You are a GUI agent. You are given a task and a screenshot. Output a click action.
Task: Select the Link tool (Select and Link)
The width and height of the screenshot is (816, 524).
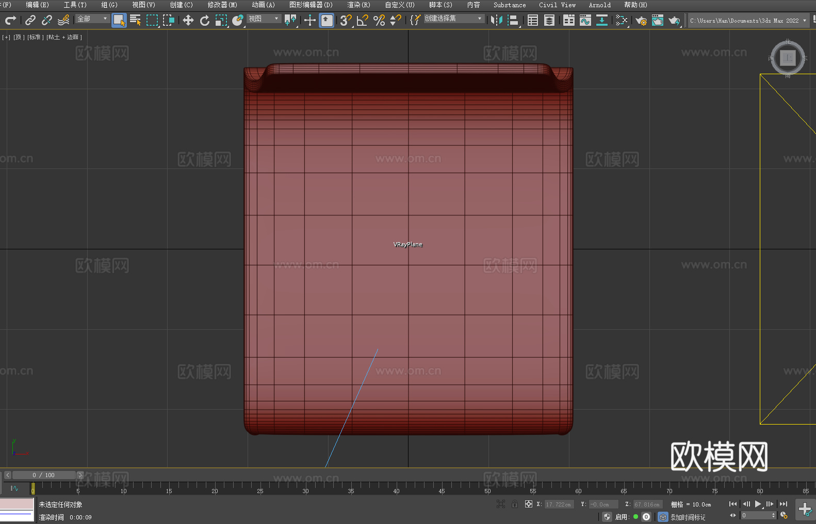[30, 20]
